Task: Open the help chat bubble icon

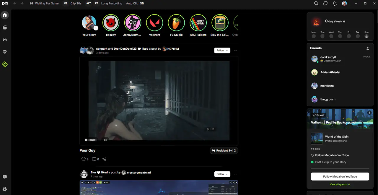Action: pyautogui.click(x=5, y=177)
